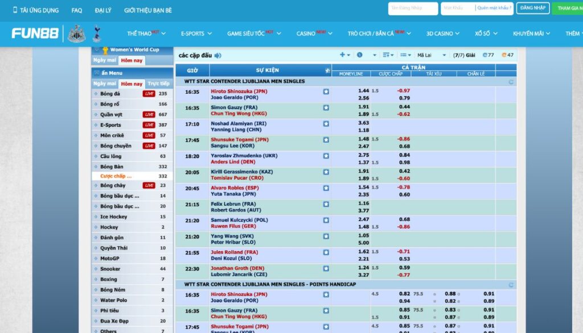Click star icon for Yang Wang vs Peter Hribar
This screenshot has height=333, width=583.
[326, 236]
